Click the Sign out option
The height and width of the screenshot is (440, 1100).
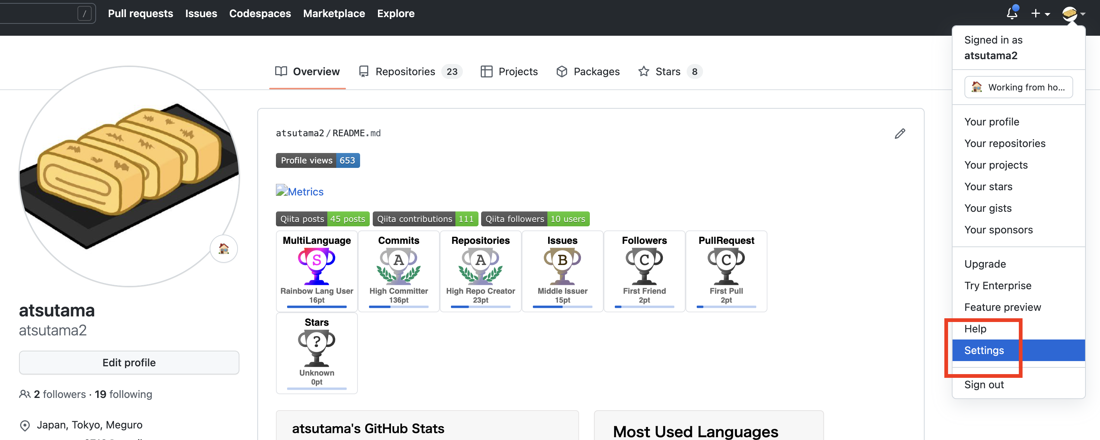pyautogui.click(x=984, y=384)
